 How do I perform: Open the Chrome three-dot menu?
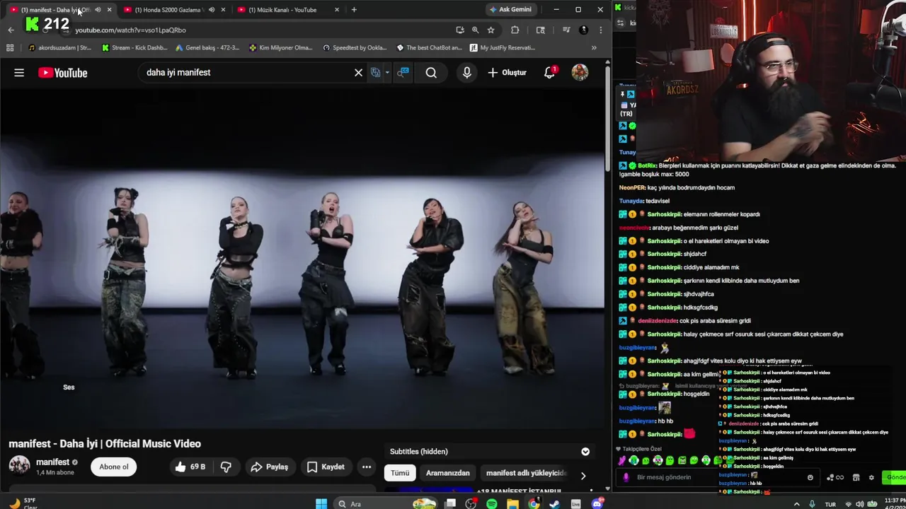pos(600,30)
